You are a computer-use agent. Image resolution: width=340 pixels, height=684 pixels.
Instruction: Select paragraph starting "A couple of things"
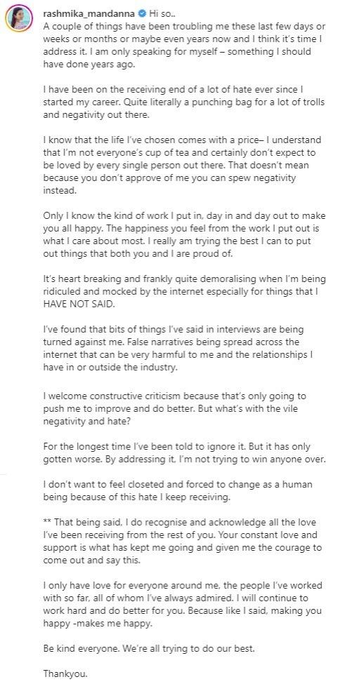pyautogui.click(x=185, y=44)
